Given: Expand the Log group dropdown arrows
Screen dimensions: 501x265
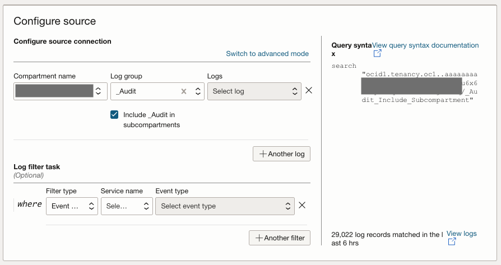Looking at the screenshot, I should point(198,91).
